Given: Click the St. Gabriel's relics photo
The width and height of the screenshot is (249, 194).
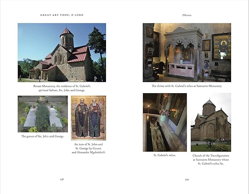Looking at the screenshot, I should coord(165,122).
